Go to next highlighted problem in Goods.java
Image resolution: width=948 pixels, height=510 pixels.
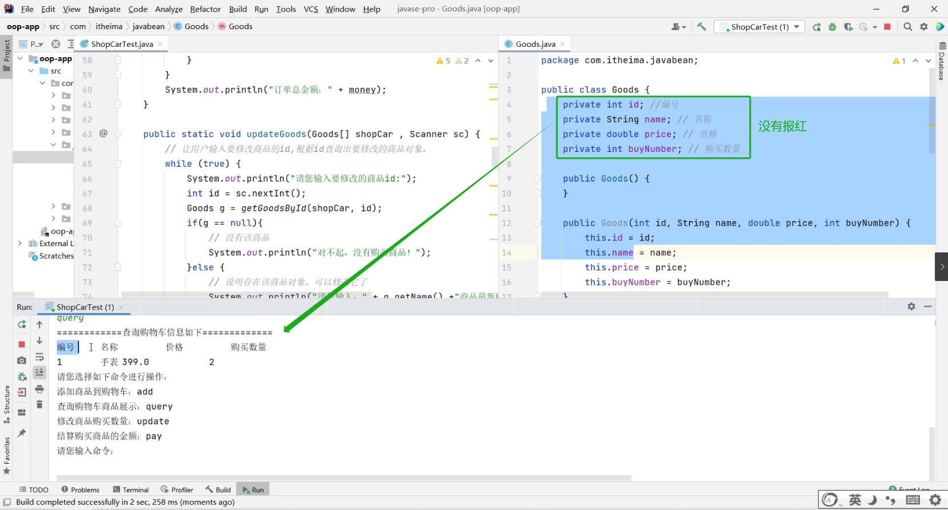[928, 61]
